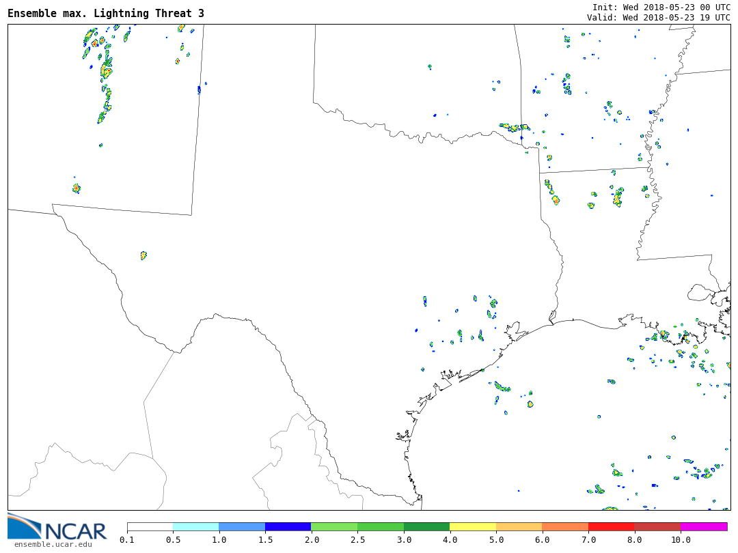Select the dark green 3.0 to 4.0 swatch
Viewport: 738px width, 553px height.
tap(426, 527)
